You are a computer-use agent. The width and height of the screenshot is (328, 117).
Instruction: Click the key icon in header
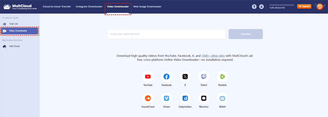[254, 7]
